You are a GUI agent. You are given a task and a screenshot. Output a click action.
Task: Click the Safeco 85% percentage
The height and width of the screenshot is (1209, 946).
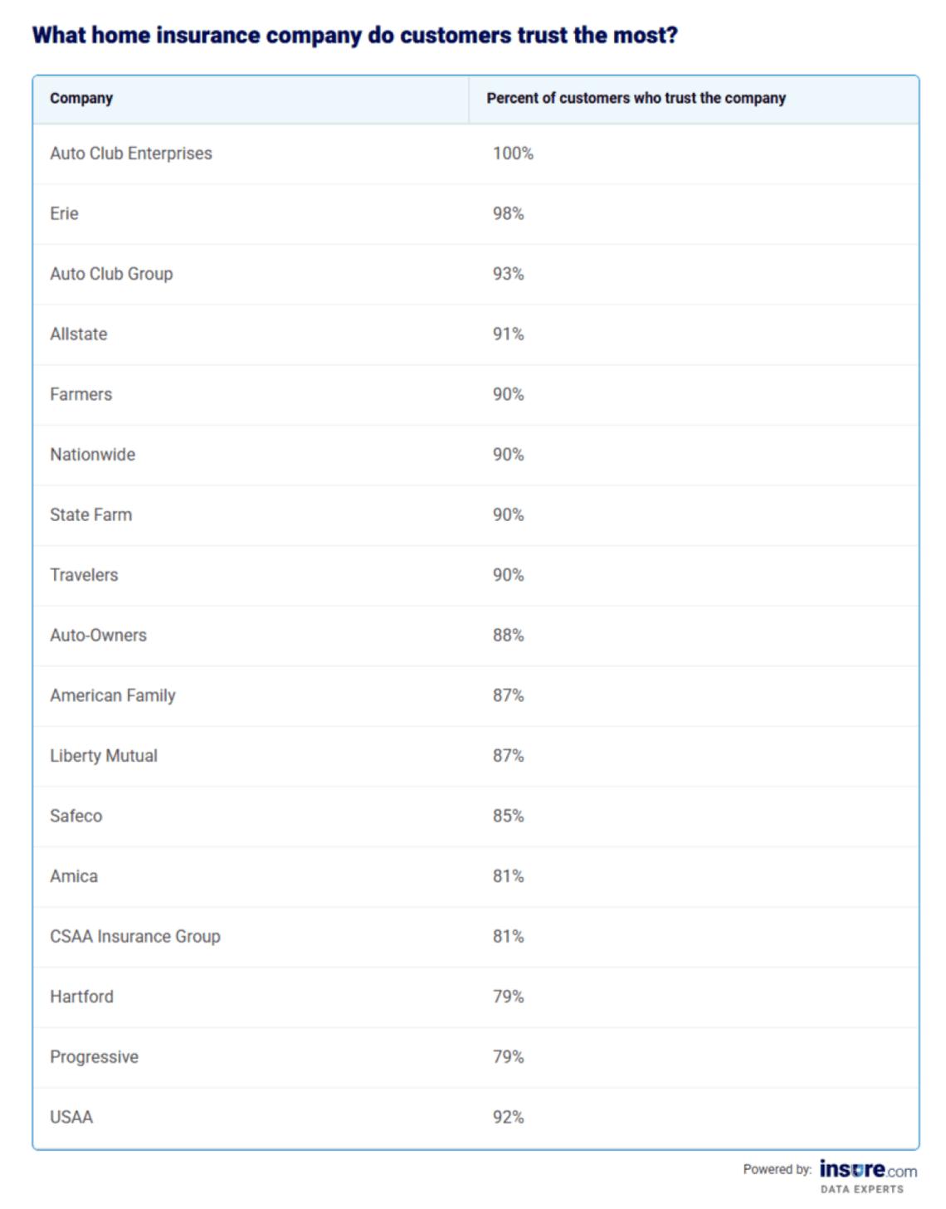pyautogui.click(x=508, y=816)
